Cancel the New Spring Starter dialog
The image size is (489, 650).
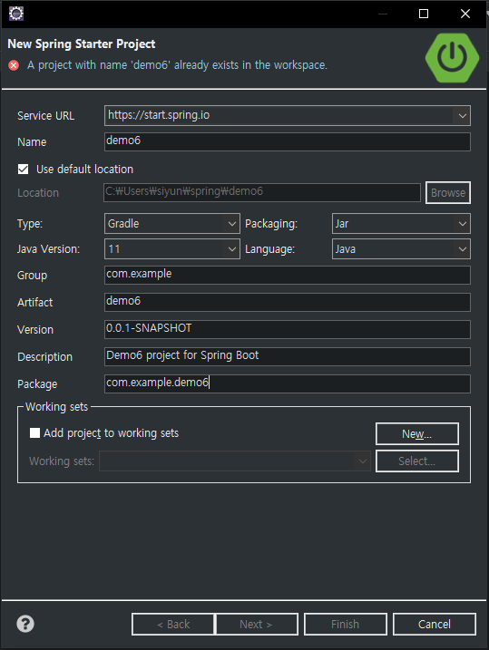435,625
